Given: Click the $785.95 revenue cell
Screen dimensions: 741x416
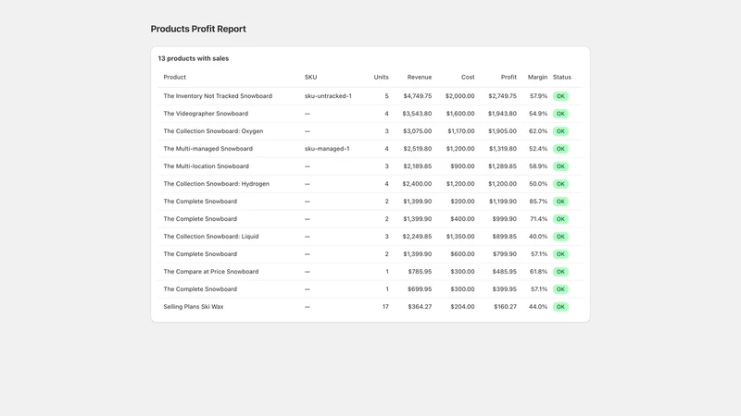Looking at the screenshot, I should tap(420, 272).
